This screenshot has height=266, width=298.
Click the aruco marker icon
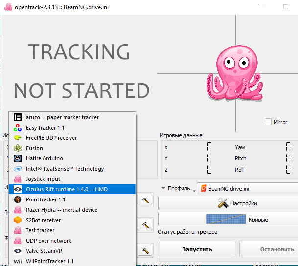point(18,117)
